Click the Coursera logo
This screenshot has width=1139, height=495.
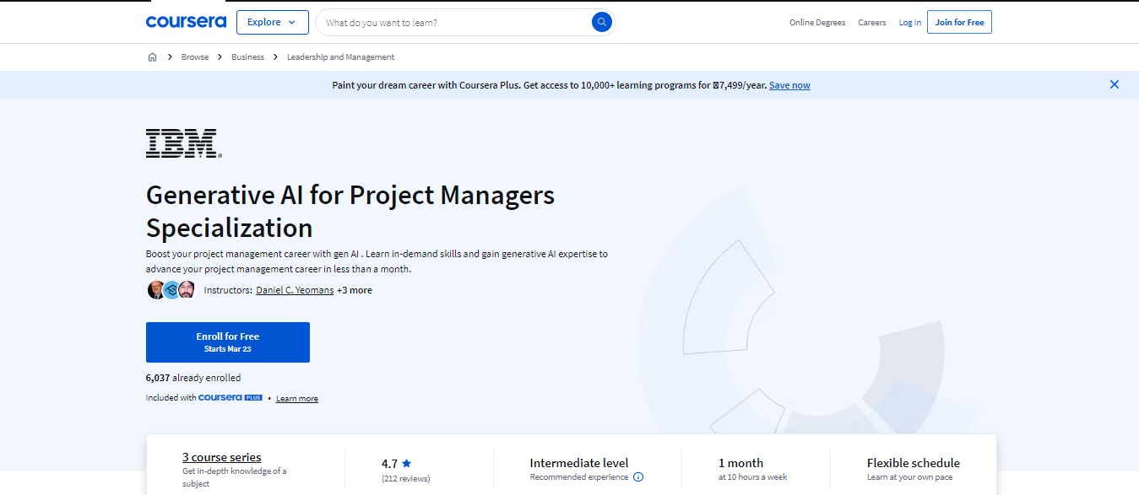click(x=186, y=22)
